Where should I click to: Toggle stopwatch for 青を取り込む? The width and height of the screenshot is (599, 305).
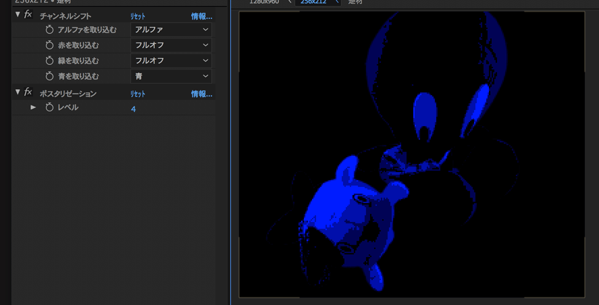[49, 76]
